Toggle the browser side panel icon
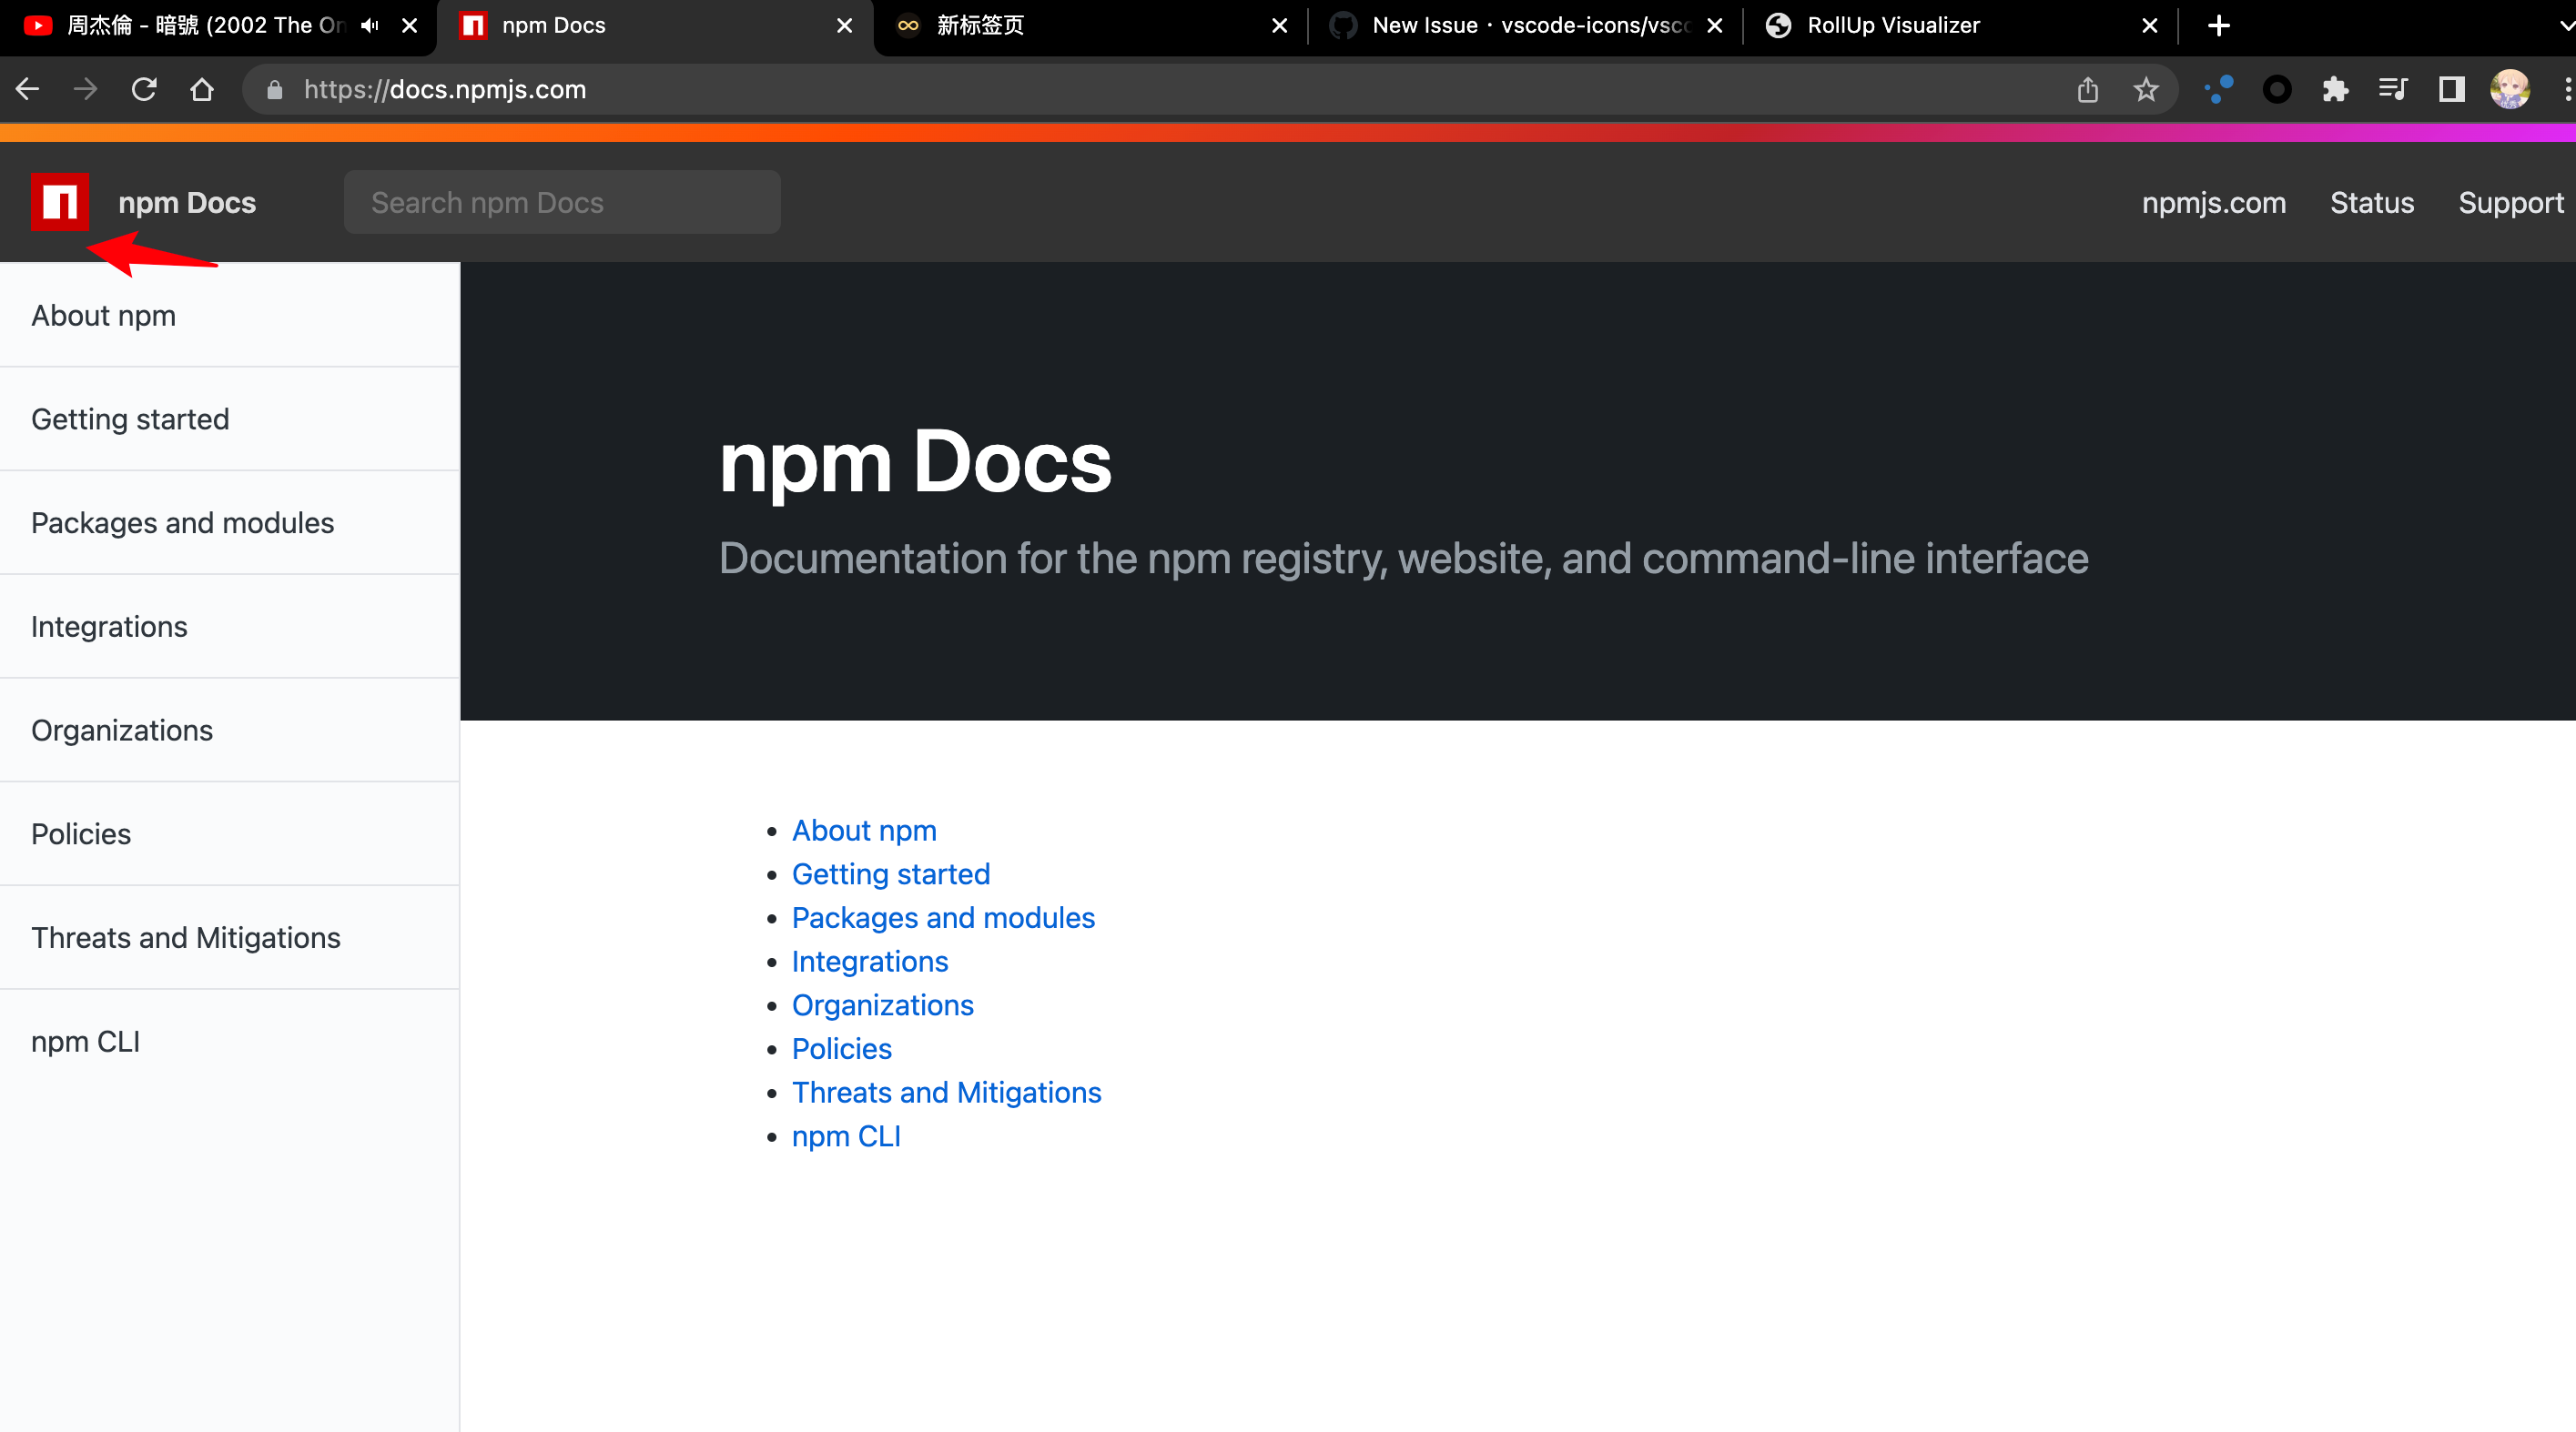Image resolution: width=2576 pixels, height=1432 pixels. [x=2451, y=90]
